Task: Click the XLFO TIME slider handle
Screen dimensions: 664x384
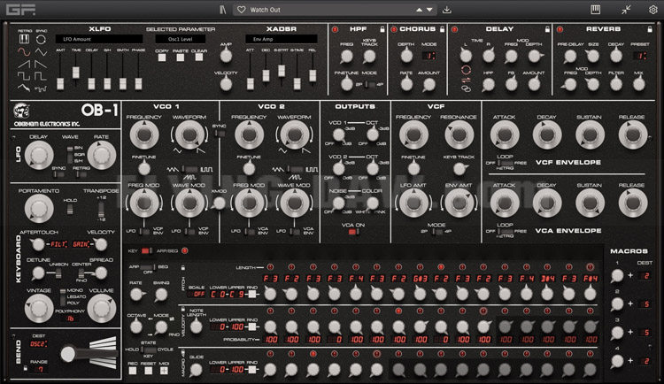Action: (76, 72)
